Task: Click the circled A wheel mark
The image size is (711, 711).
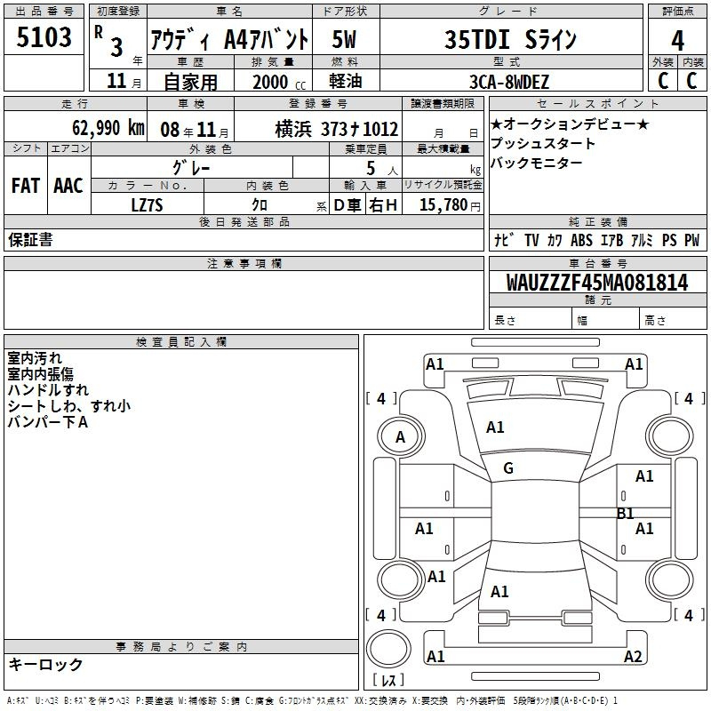Action: pos(400,436)
